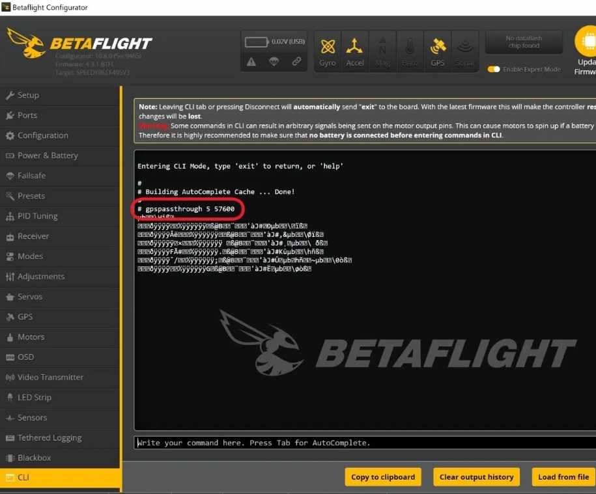
Task: Open the Setup tab
Action: point(60,95)
